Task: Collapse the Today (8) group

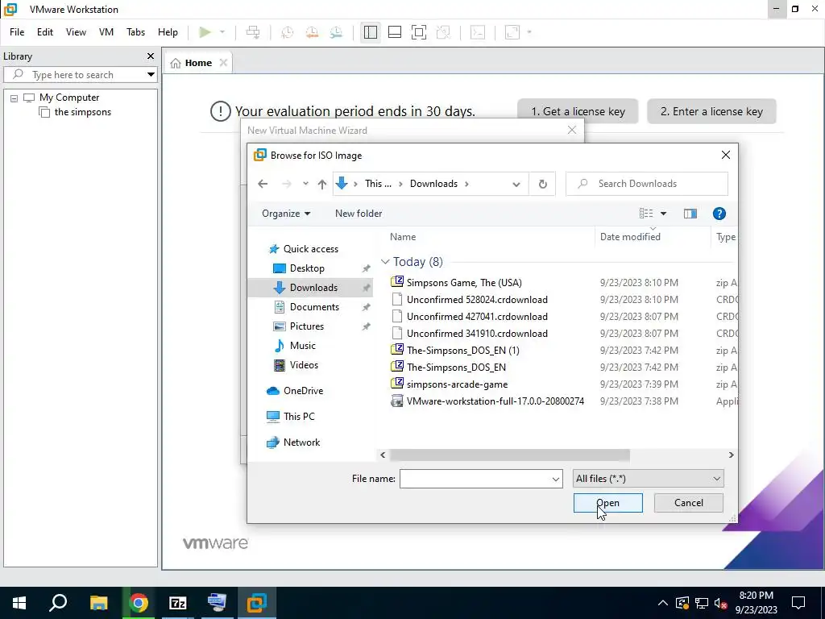Action: click(385, 262)
